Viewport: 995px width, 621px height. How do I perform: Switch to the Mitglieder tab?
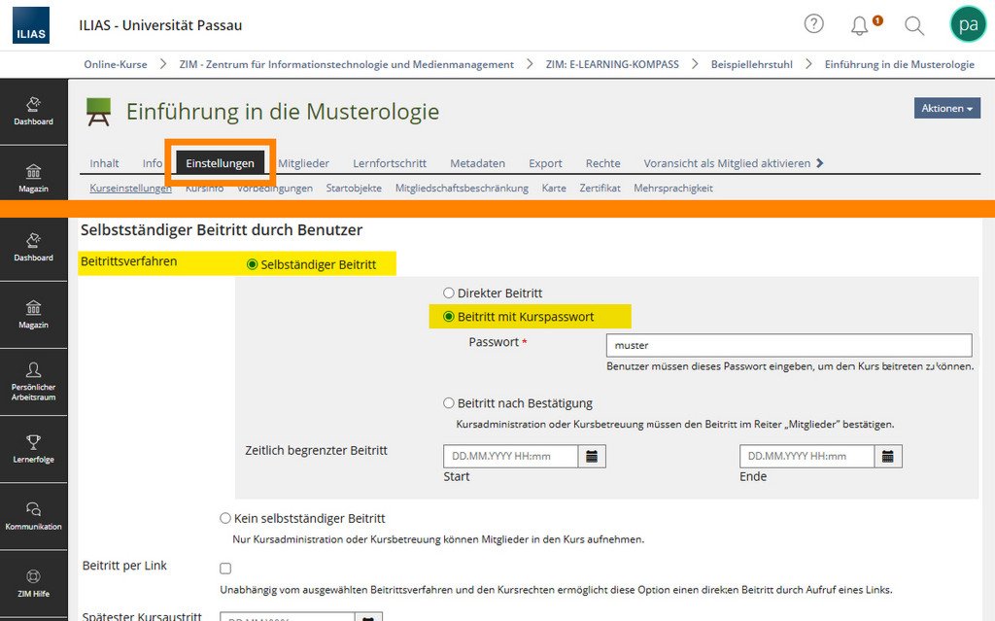click(x=303, y=163)
